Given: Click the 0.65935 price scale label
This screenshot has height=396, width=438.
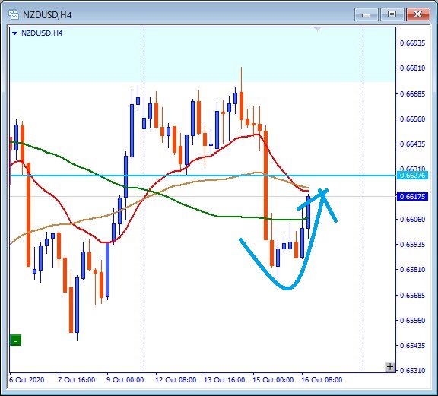Looking at the screenshot, I should coord(412,244).
